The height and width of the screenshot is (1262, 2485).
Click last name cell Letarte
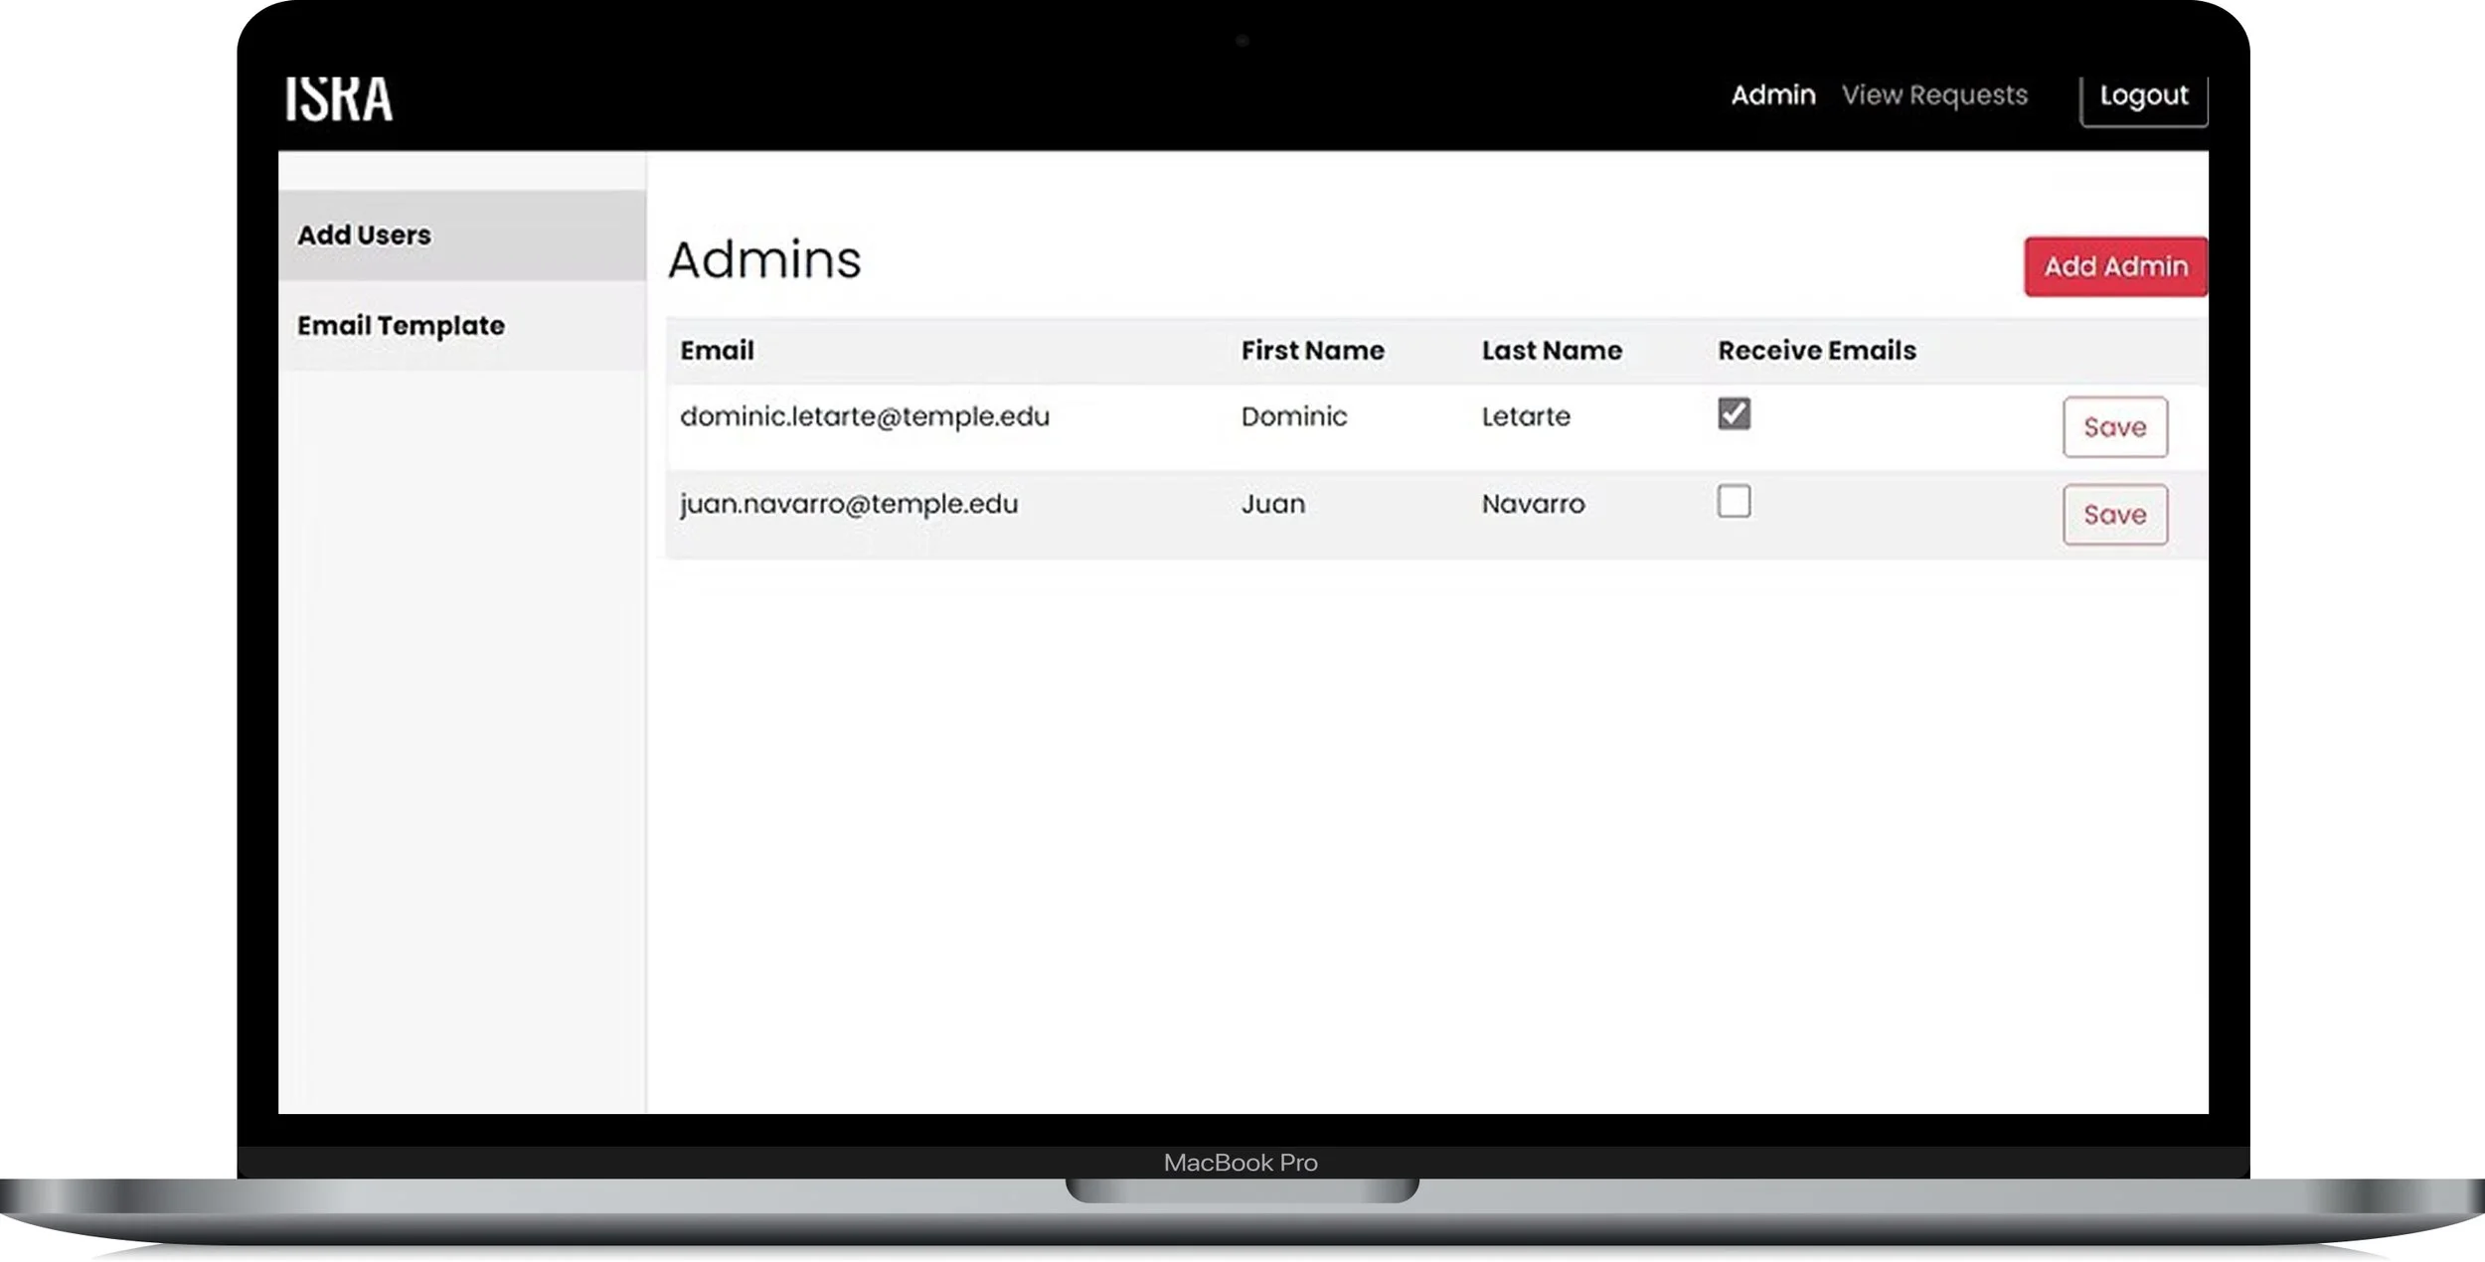click(x=1525, y=416)
